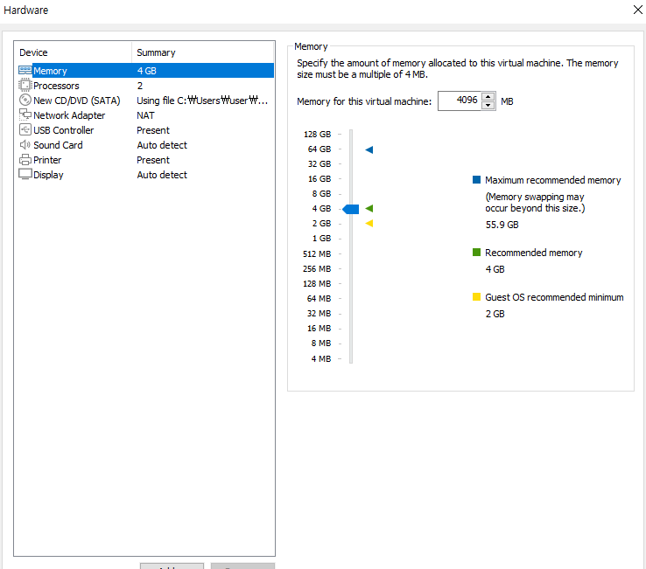The height and width of the screenshot is (569, 646).
Task: Select the Display device row
Action: (x=146, y=175)
